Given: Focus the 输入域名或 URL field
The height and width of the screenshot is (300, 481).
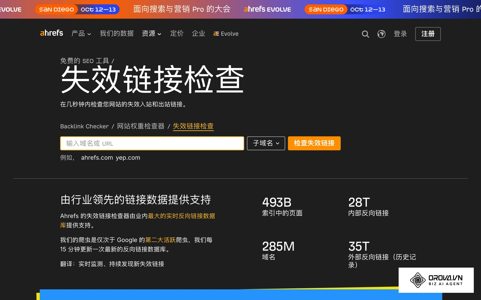Looking at the screenshot, I should (152, 143).
